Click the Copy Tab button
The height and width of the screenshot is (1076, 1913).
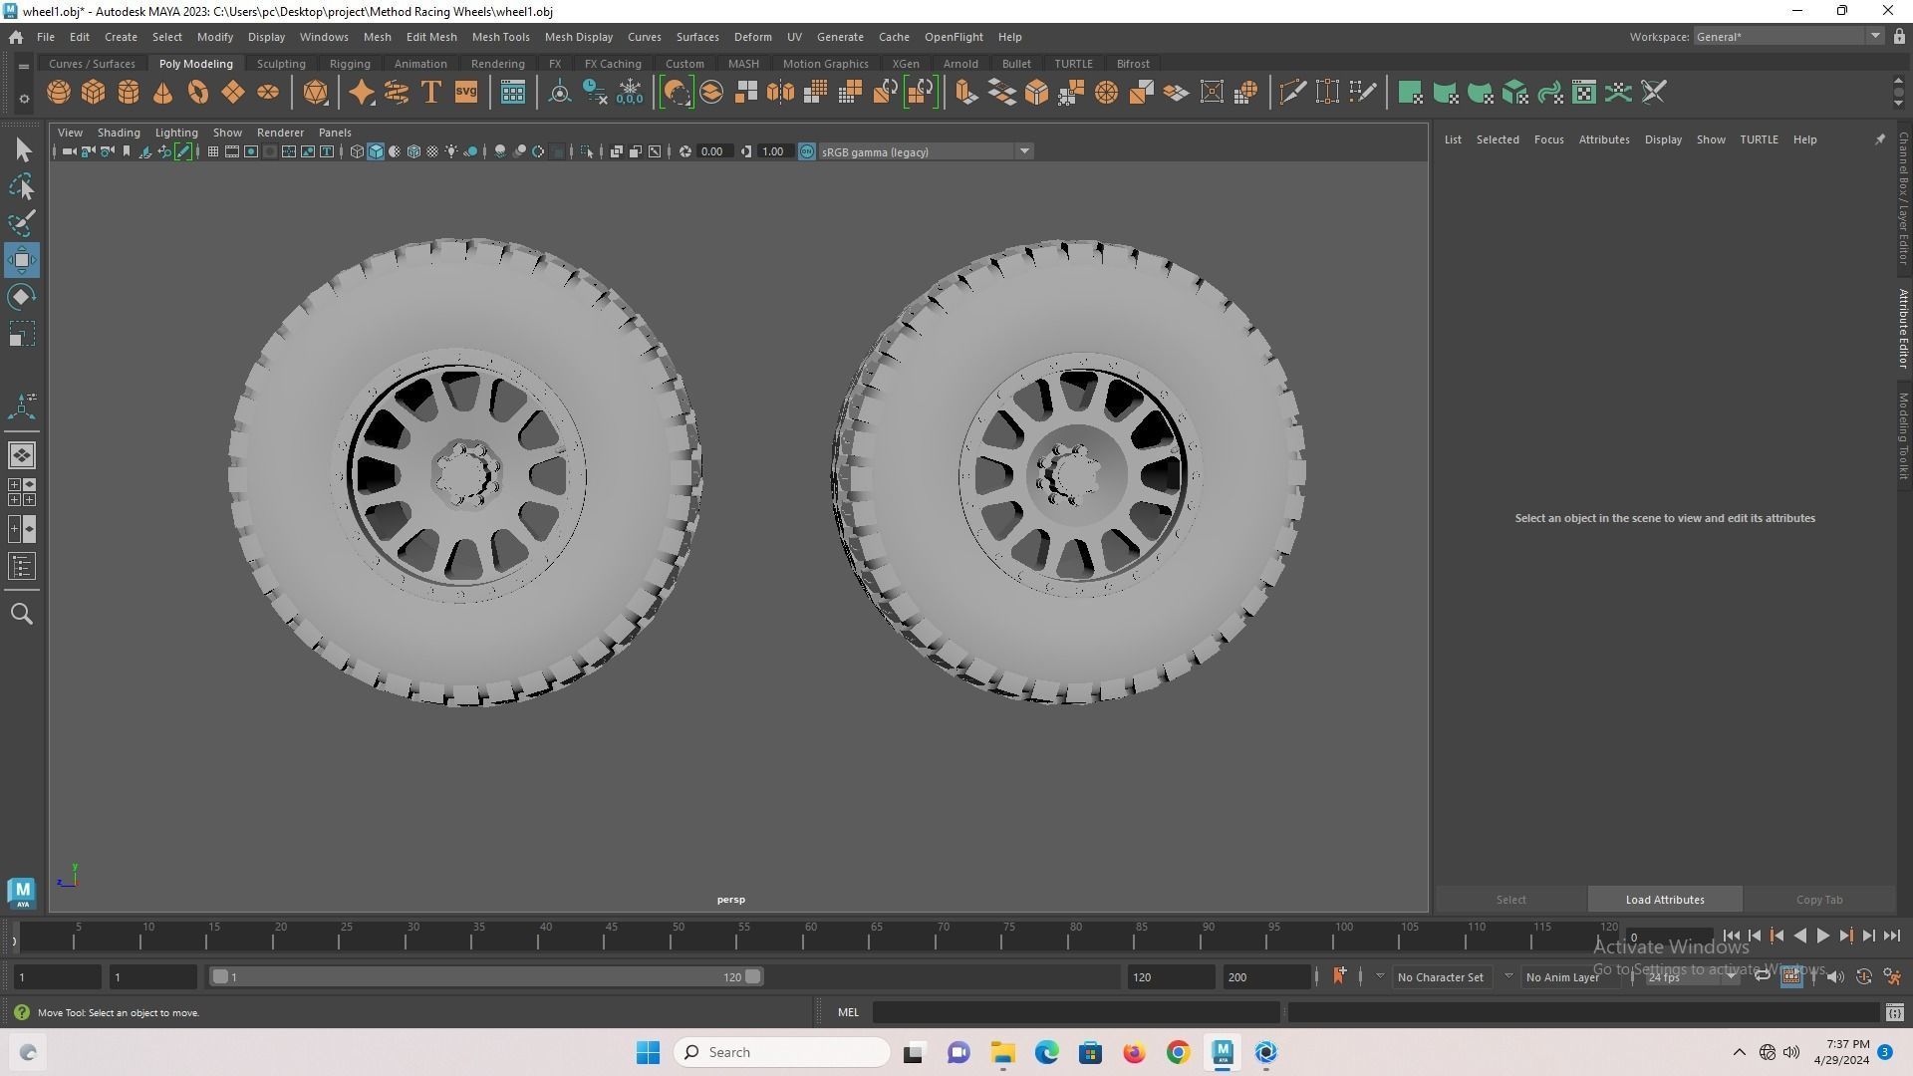tap(1819, 900)
